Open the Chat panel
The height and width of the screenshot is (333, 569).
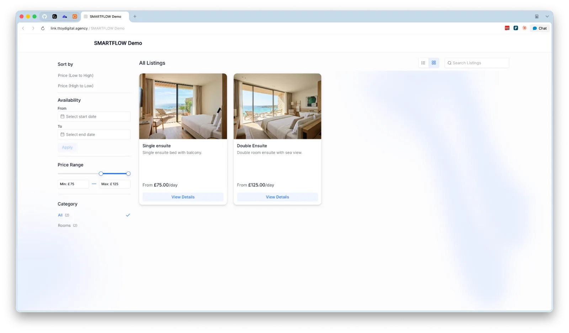(x=540, y=28)
